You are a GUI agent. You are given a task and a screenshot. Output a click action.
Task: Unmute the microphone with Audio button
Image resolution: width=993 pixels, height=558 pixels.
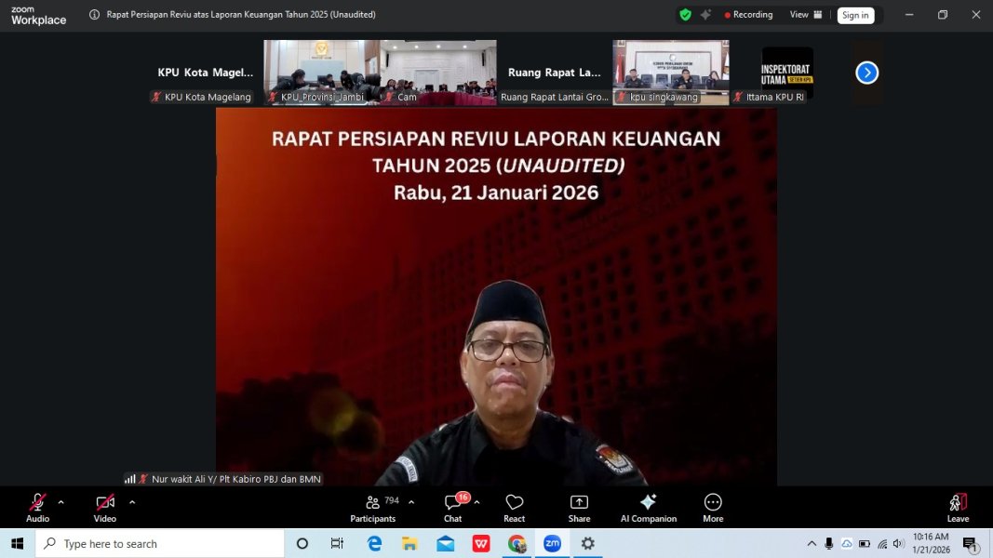tap(37, 507)
